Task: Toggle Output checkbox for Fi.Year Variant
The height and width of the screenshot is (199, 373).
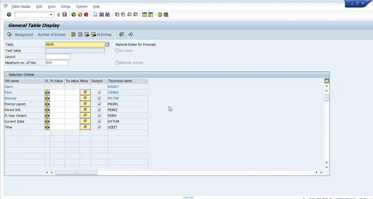Action: pyautogui.click(x=99, y=115)
